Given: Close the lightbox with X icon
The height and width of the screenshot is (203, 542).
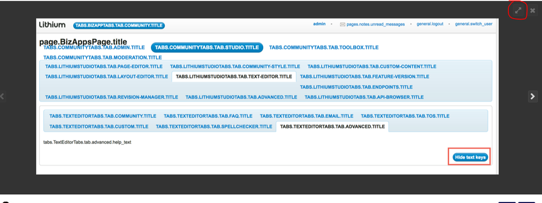Looking at the screenshot, I should pos(532,11).
